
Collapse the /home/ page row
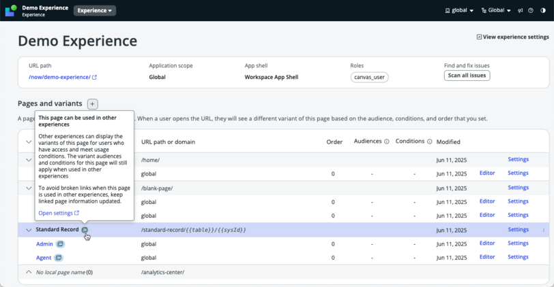click(29, 160)
